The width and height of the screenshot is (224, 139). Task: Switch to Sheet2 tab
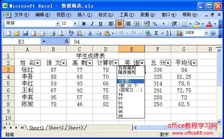coord(56,127)
